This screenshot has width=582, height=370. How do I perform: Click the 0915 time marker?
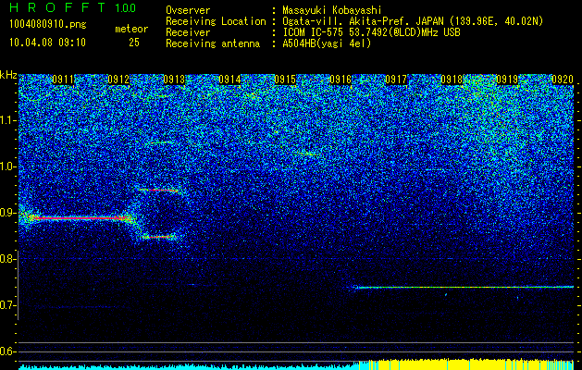(285, 80)
